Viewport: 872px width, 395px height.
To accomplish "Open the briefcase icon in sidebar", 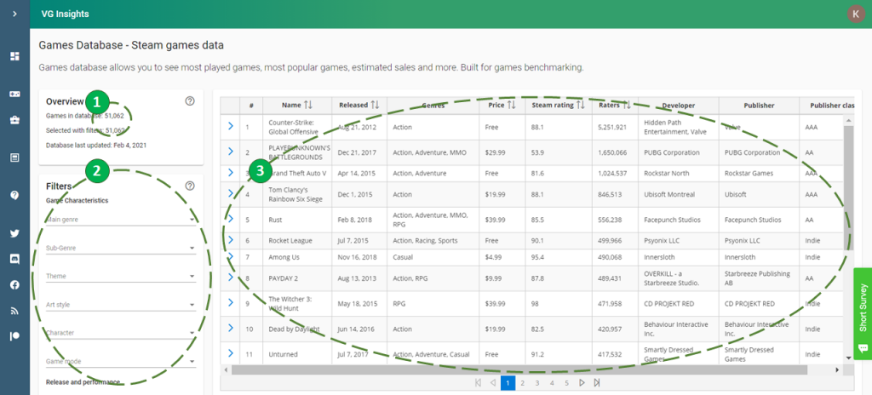I will click(14, 120).
